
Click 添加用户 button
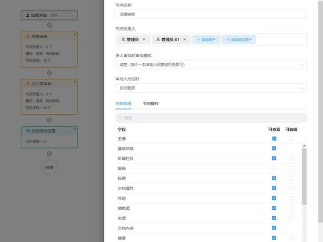point(206,40)
